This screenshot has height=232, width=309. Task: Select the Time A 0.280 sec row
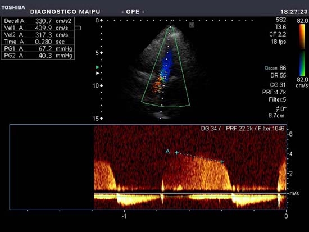pyautogui.click(x=38, y=42)
